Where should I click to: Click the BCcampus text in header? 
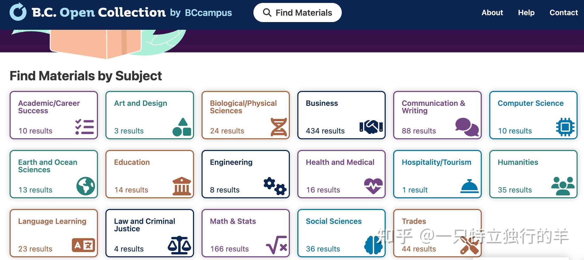[x=208, y=12]
